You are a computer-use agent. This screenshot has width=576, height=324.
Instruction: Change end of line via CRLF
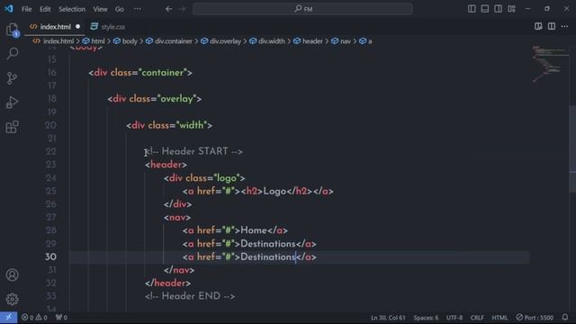point(477,318)
